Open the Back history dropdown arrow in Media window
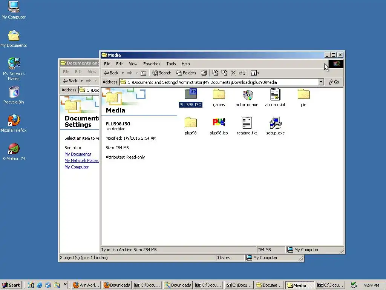This screenshot has height=290, width=386. 123,73
